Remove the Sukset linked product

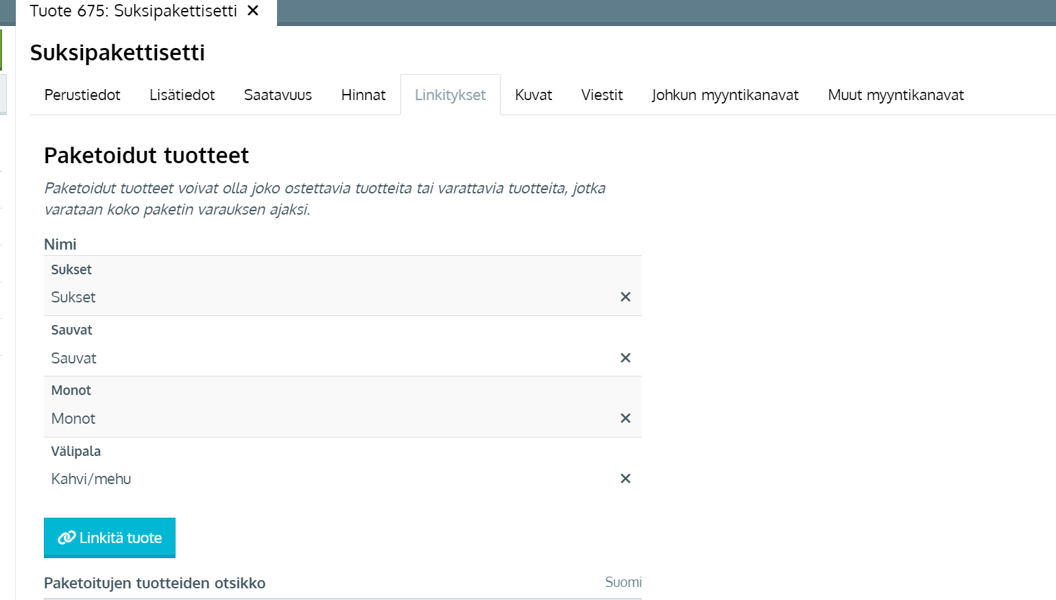625,297
